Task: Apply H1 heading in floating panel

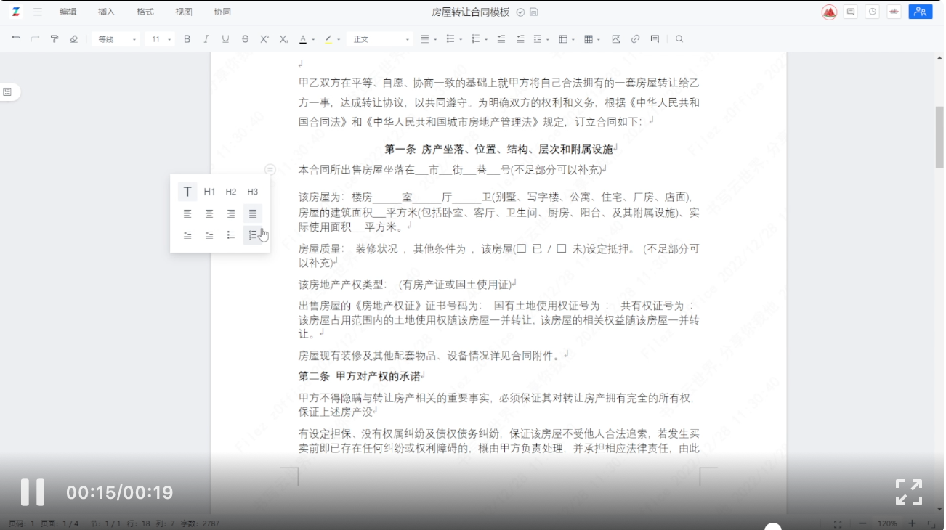Action: 209,192
